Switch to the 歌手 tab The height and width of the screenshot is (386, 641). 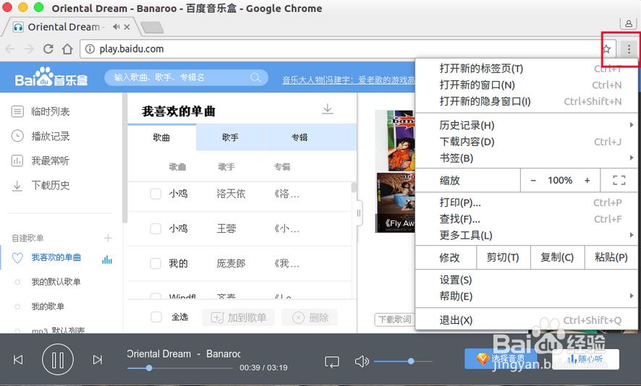point(230,137)
